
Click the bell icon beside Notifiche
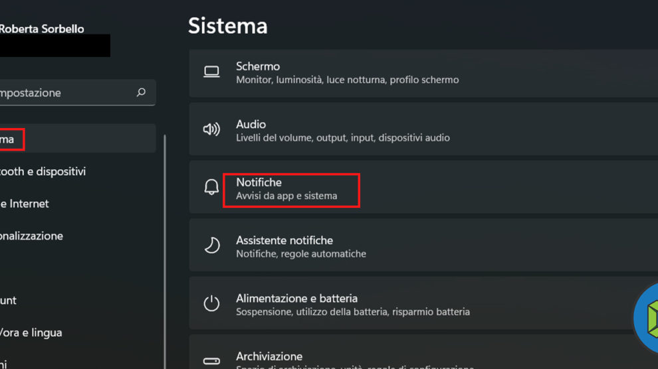211,188
